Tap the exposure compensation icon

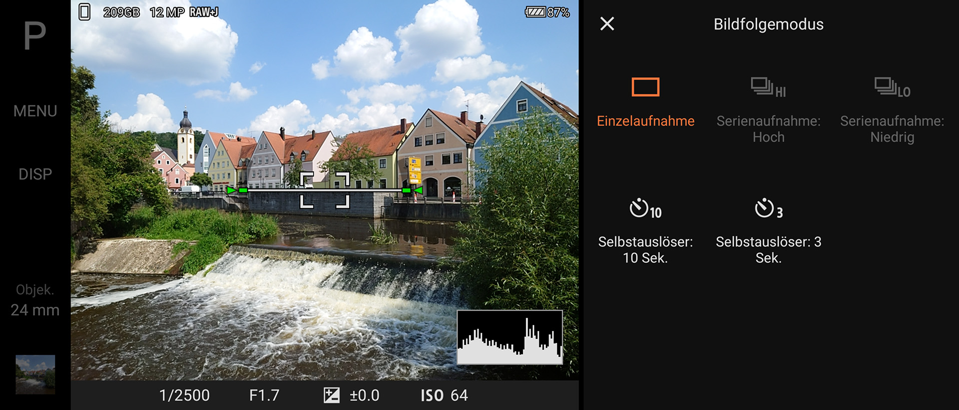coord(331,396)
